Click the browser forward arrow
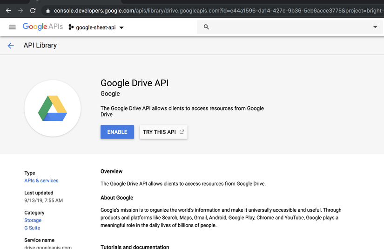The image size is (384, 249). (x=20, y=10)
